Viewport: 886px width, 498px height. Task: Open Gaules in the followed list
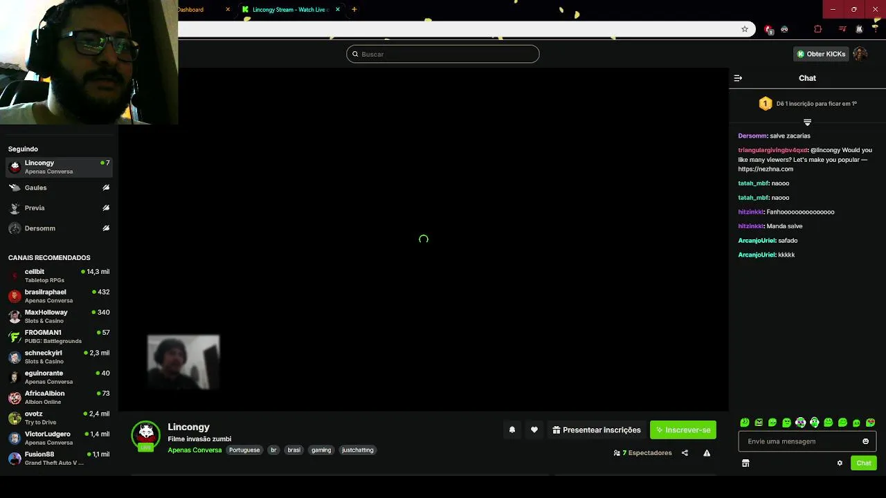[x=59, y=187]
